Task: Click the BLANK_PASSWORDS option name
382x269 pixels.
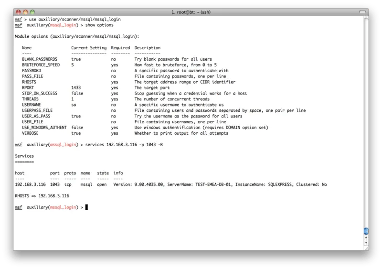Action: pos(40,59)
